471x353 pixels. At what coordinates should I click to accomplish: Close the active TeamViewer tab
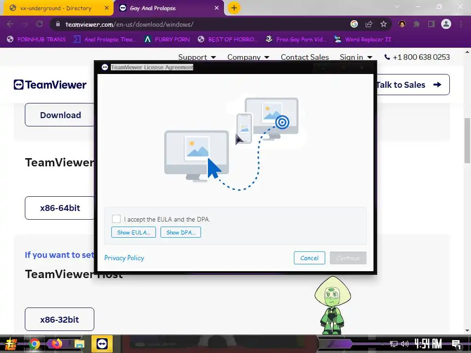[217, 8]
